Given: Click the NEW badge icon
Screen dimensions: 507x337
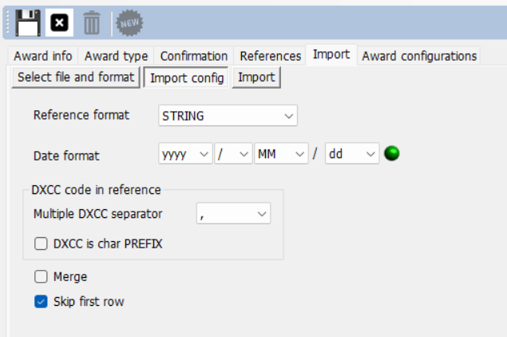Looking at the screenshot, I should pos(129,23).
